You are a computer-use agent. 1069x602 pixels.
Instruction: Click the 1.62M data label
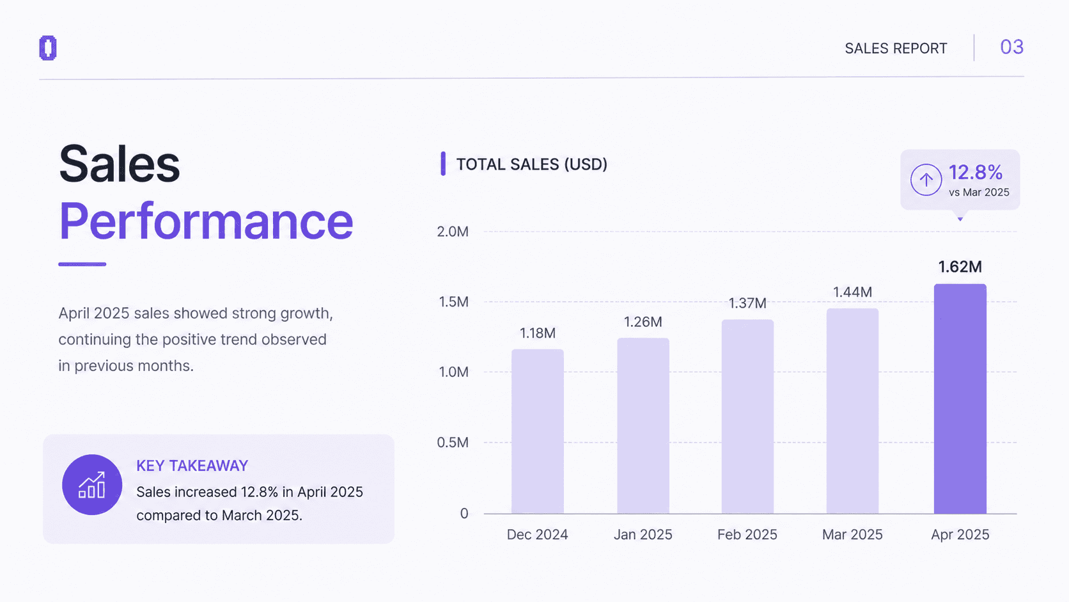[960, 267]
